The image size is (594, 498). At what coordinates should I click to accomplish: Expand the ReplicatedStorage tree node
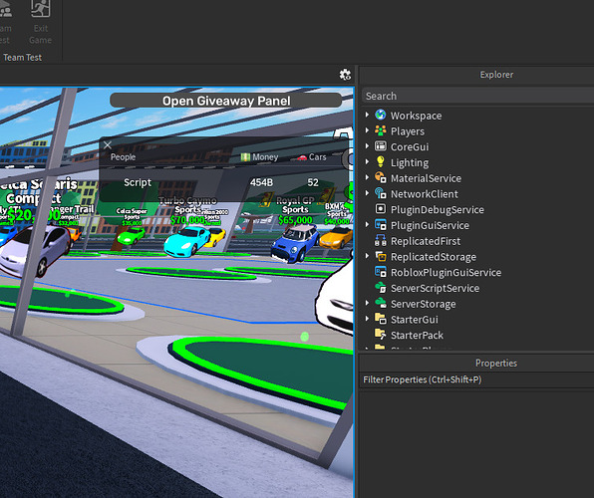coord(367,256)
